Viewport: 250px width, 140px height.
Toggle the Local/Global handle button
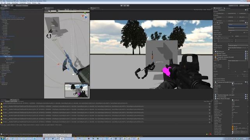pos(25,5)
